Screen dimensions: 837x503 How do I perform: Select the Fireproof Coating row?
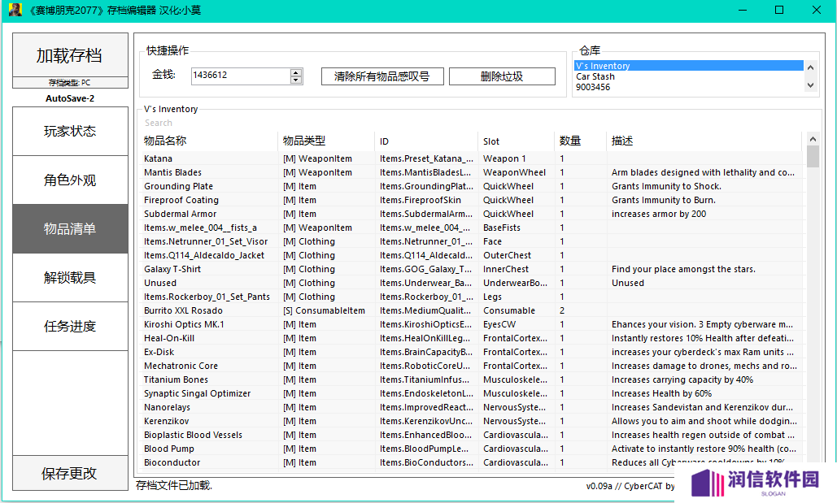(x=471, y=200)
